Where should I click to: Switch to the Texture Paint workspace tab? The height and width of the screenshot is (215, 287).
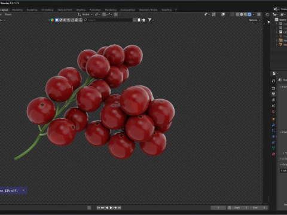(65, 10)
